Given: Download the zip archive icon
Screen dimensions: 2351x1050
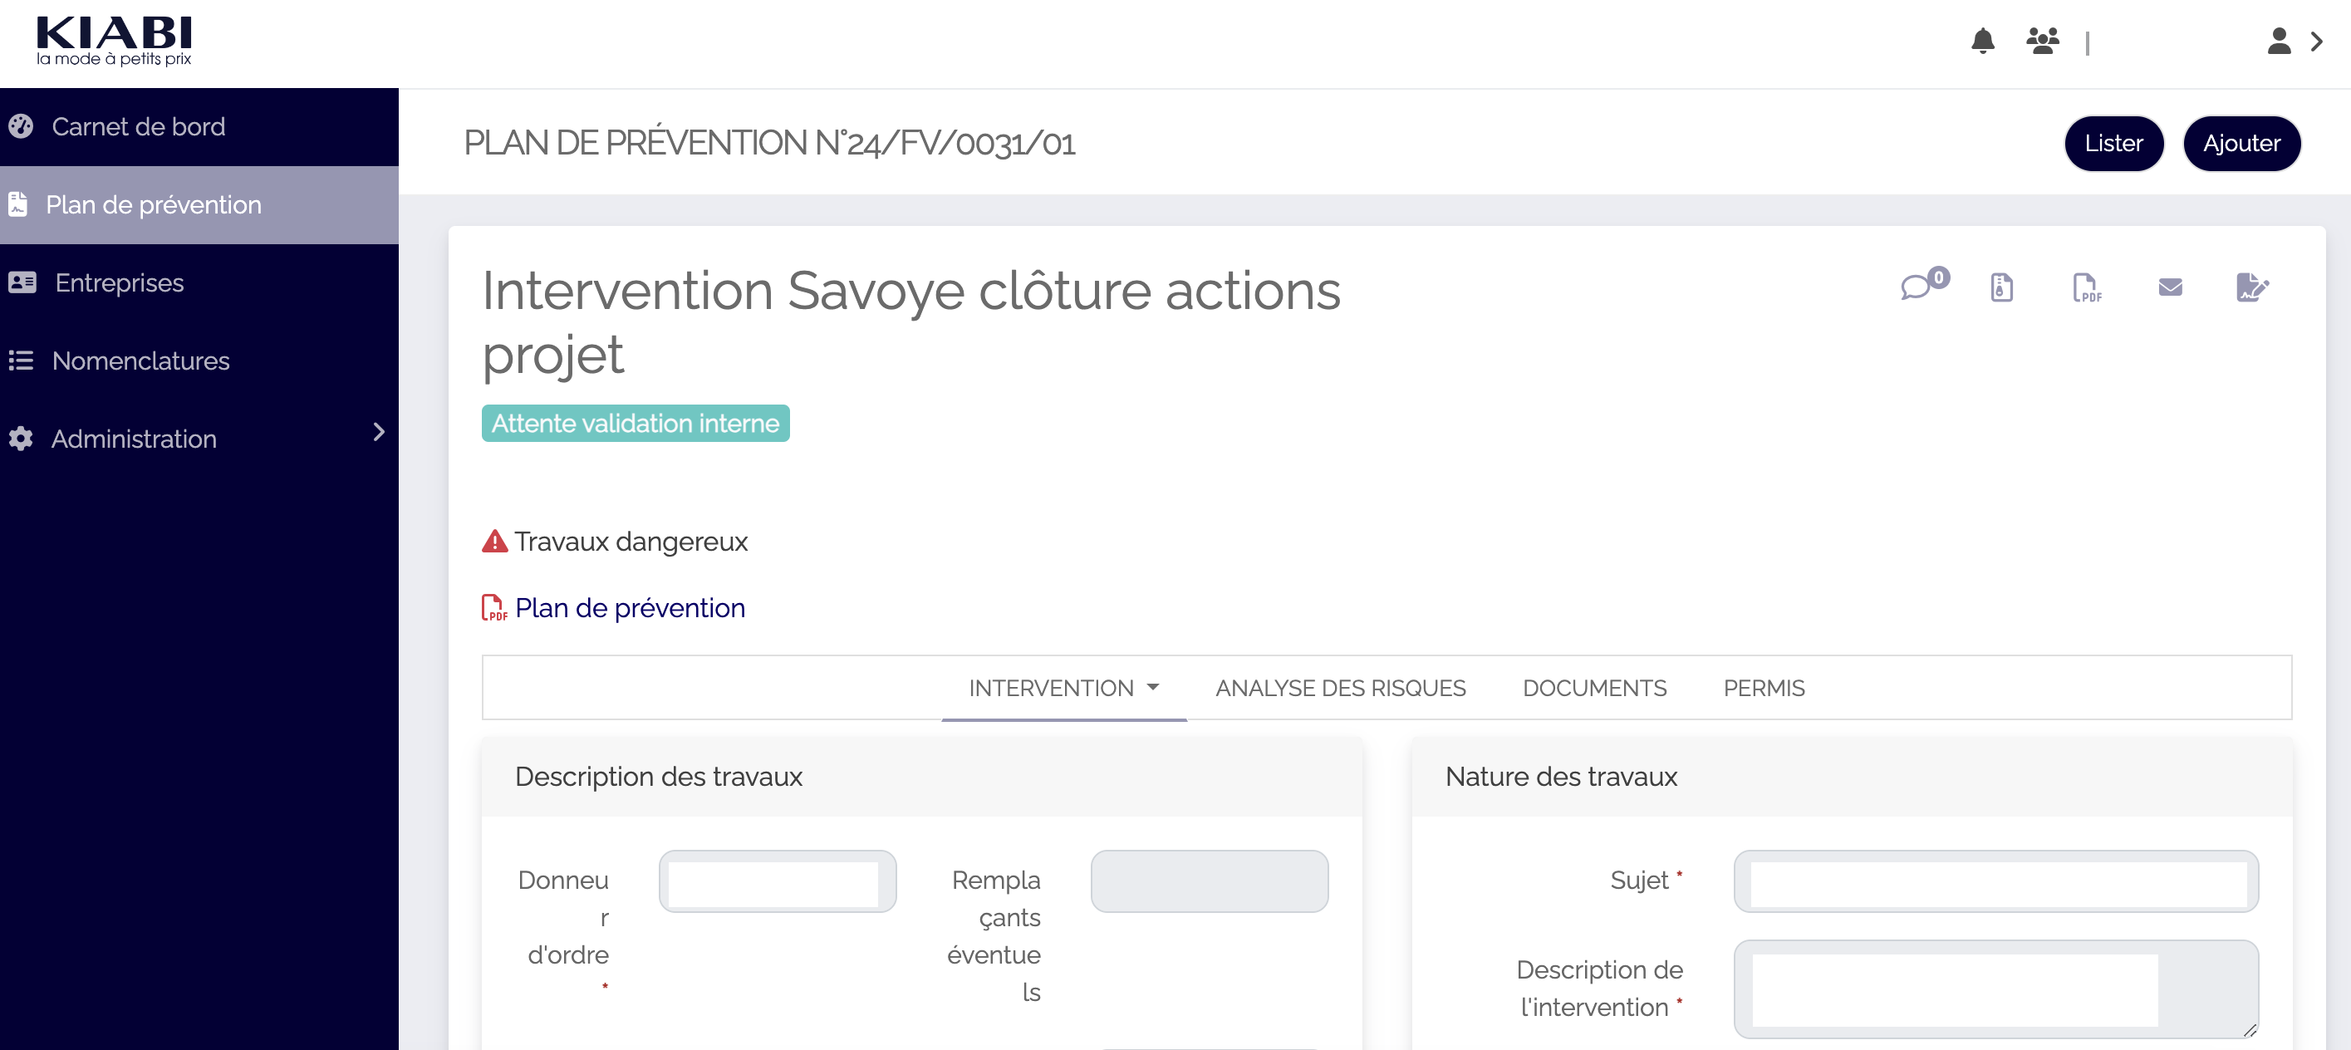Looking at the screenshot, I should tap(2001, 287).
